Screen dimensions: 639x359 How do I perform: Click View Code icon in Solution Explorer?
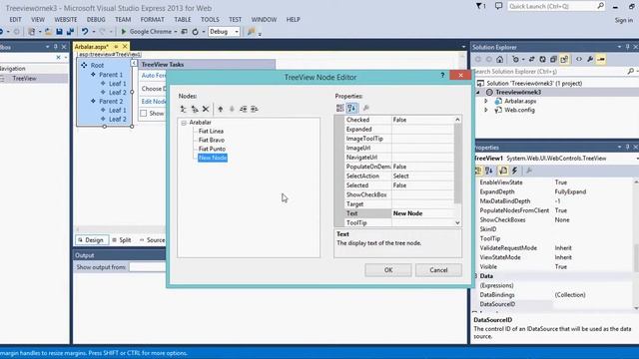click(579, 60)
